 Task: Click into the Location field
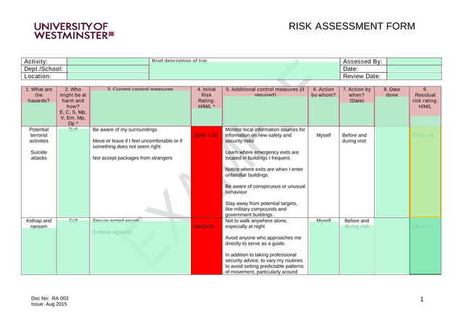tap(107, 76)
